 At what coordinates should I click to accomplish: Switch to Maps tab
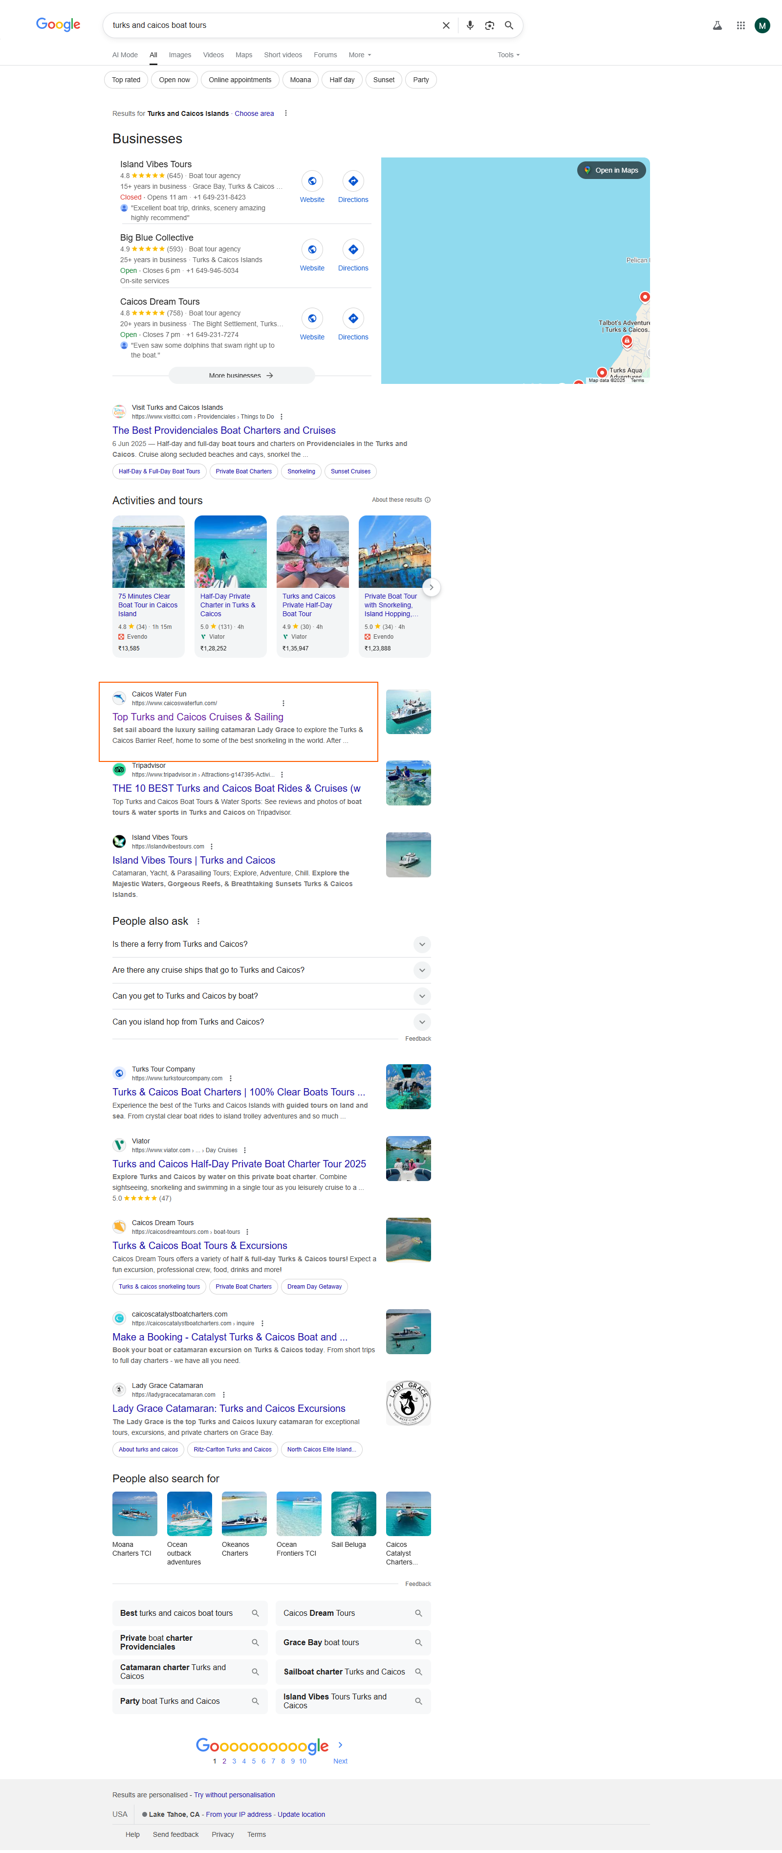click(x=244, y=55)
